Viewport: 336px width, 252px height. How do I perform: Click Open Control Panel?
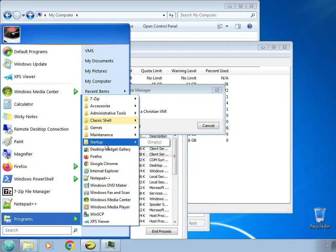click(x=160, y=26)
